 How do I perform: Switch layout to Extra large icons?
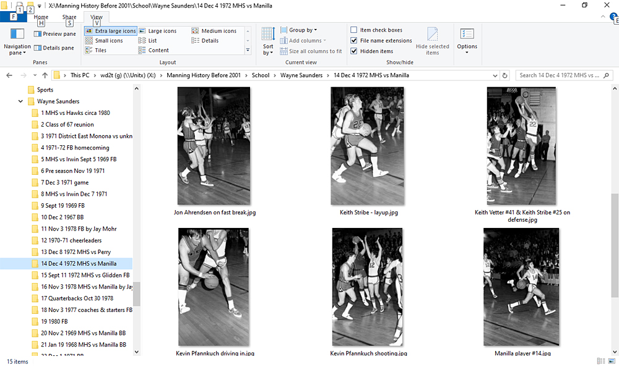pyautogui.click(x=111, y=31)
